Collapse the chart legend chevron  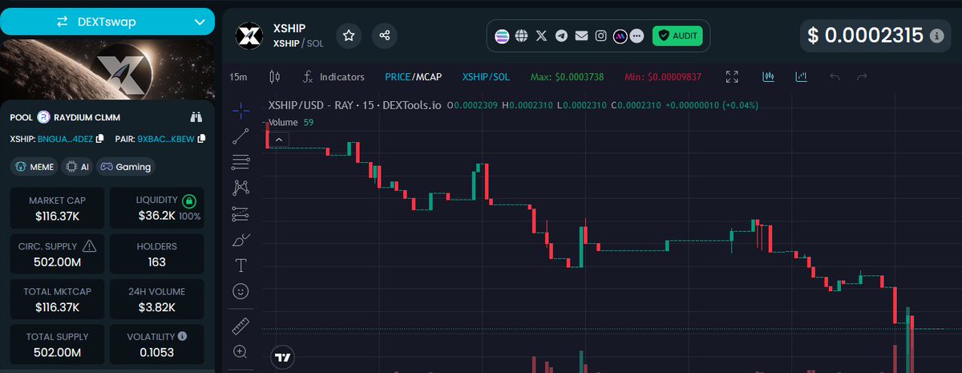[277, 140]
